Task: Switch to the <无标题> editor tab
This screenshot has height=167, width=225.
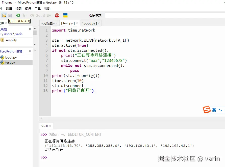Action: 48,23
